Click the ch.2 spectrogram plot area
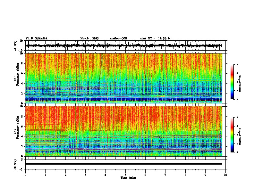This screenshot has height=196, width=254. pos(124,131)
